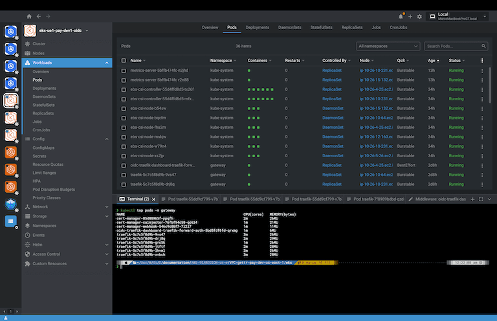Image resolution: width=497 pixels, height=321 pixels.
Task: Open ReplicaSet link for metrics-server-5bffb474fc-n2jhd
Action: click(x=332, y=71)
